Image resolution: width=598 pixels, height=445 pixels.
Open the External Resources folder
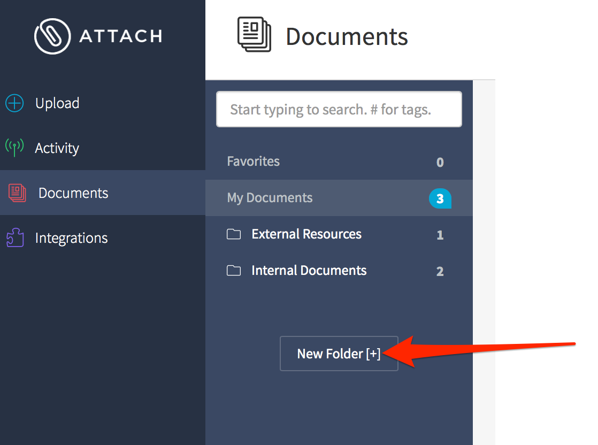(x=306, y=234)
